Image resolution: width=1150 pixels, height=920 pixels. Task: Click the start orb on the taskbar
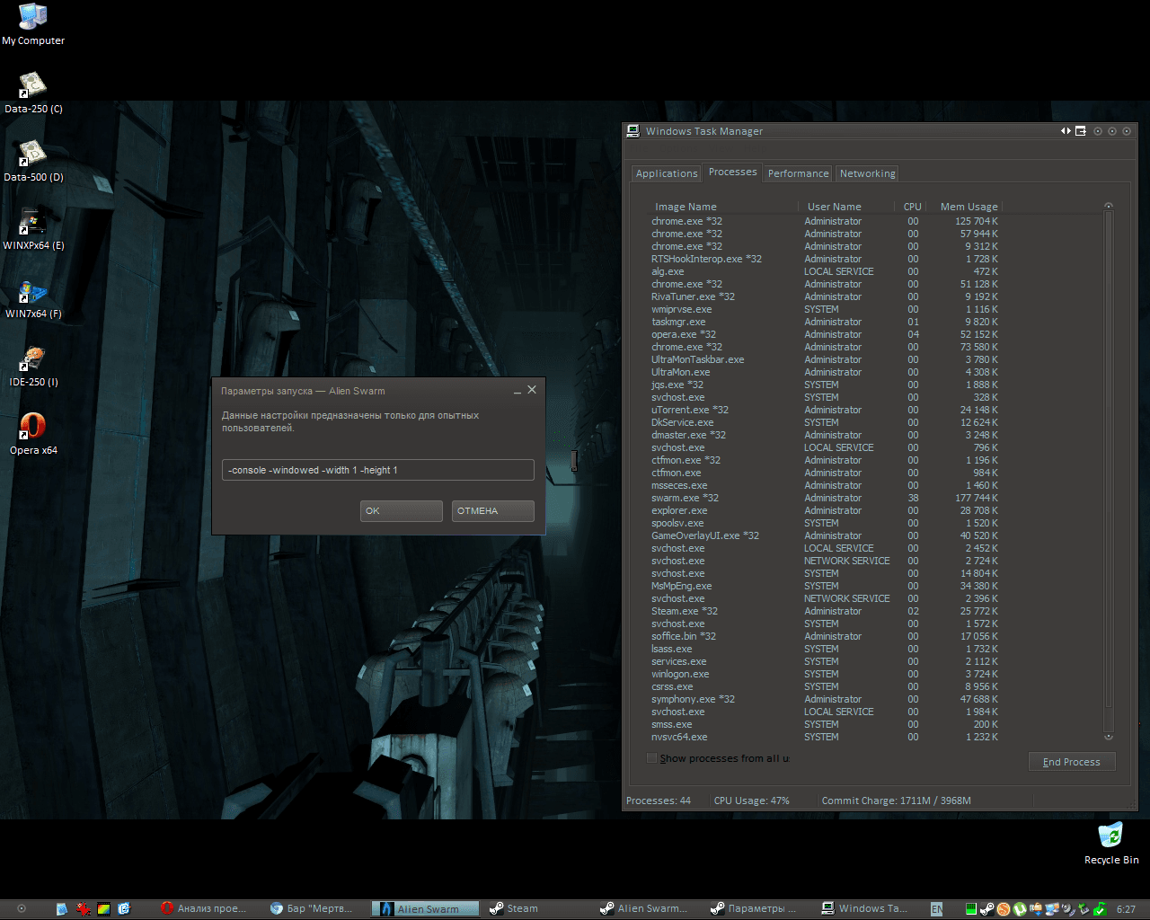click(22, 909)
